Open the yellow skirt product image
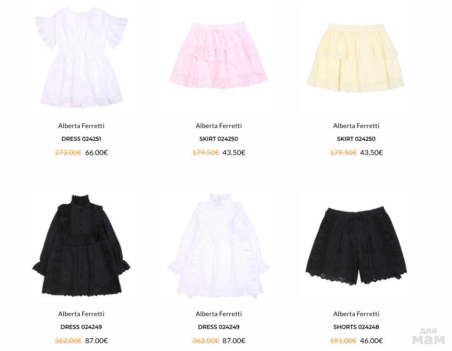Screen dimensions: 452x351 coord(356,58)
